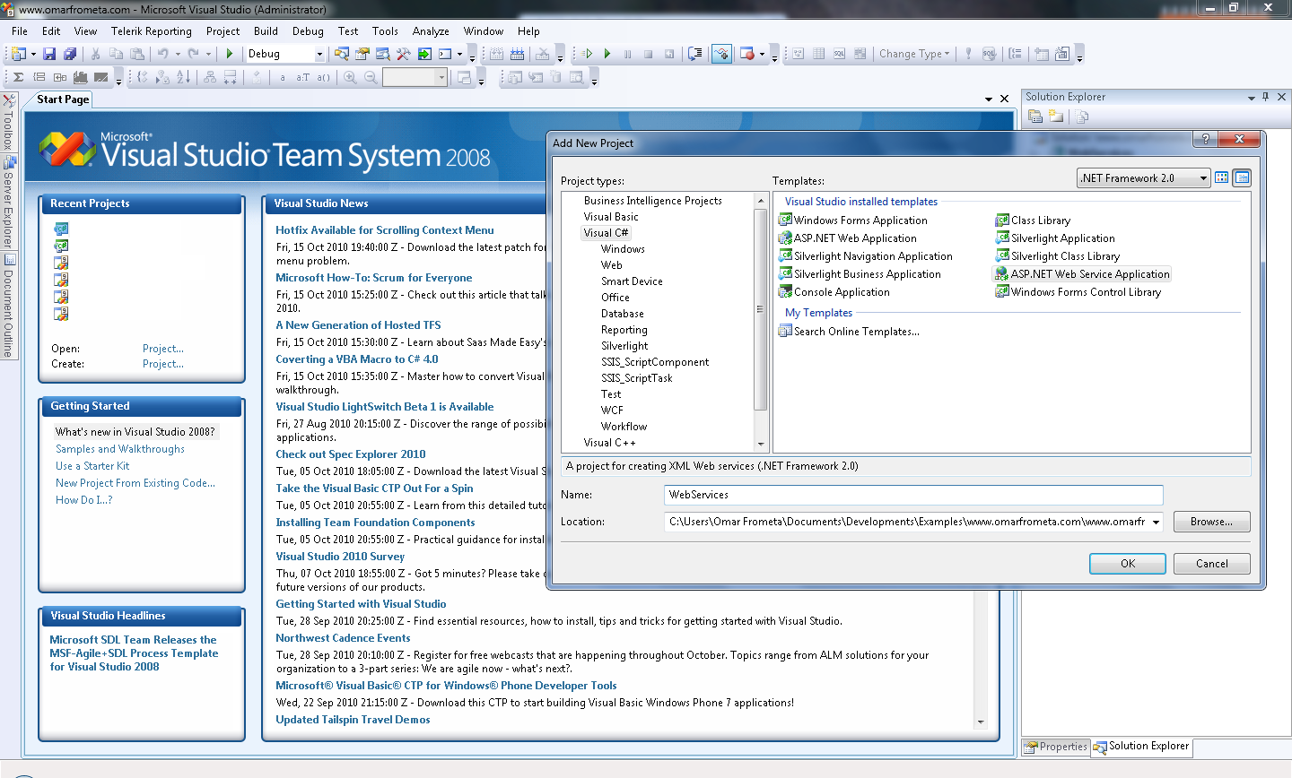
Task: Open Hotfix Available for Scrolling Context Menu
Action: pos(385,230)
